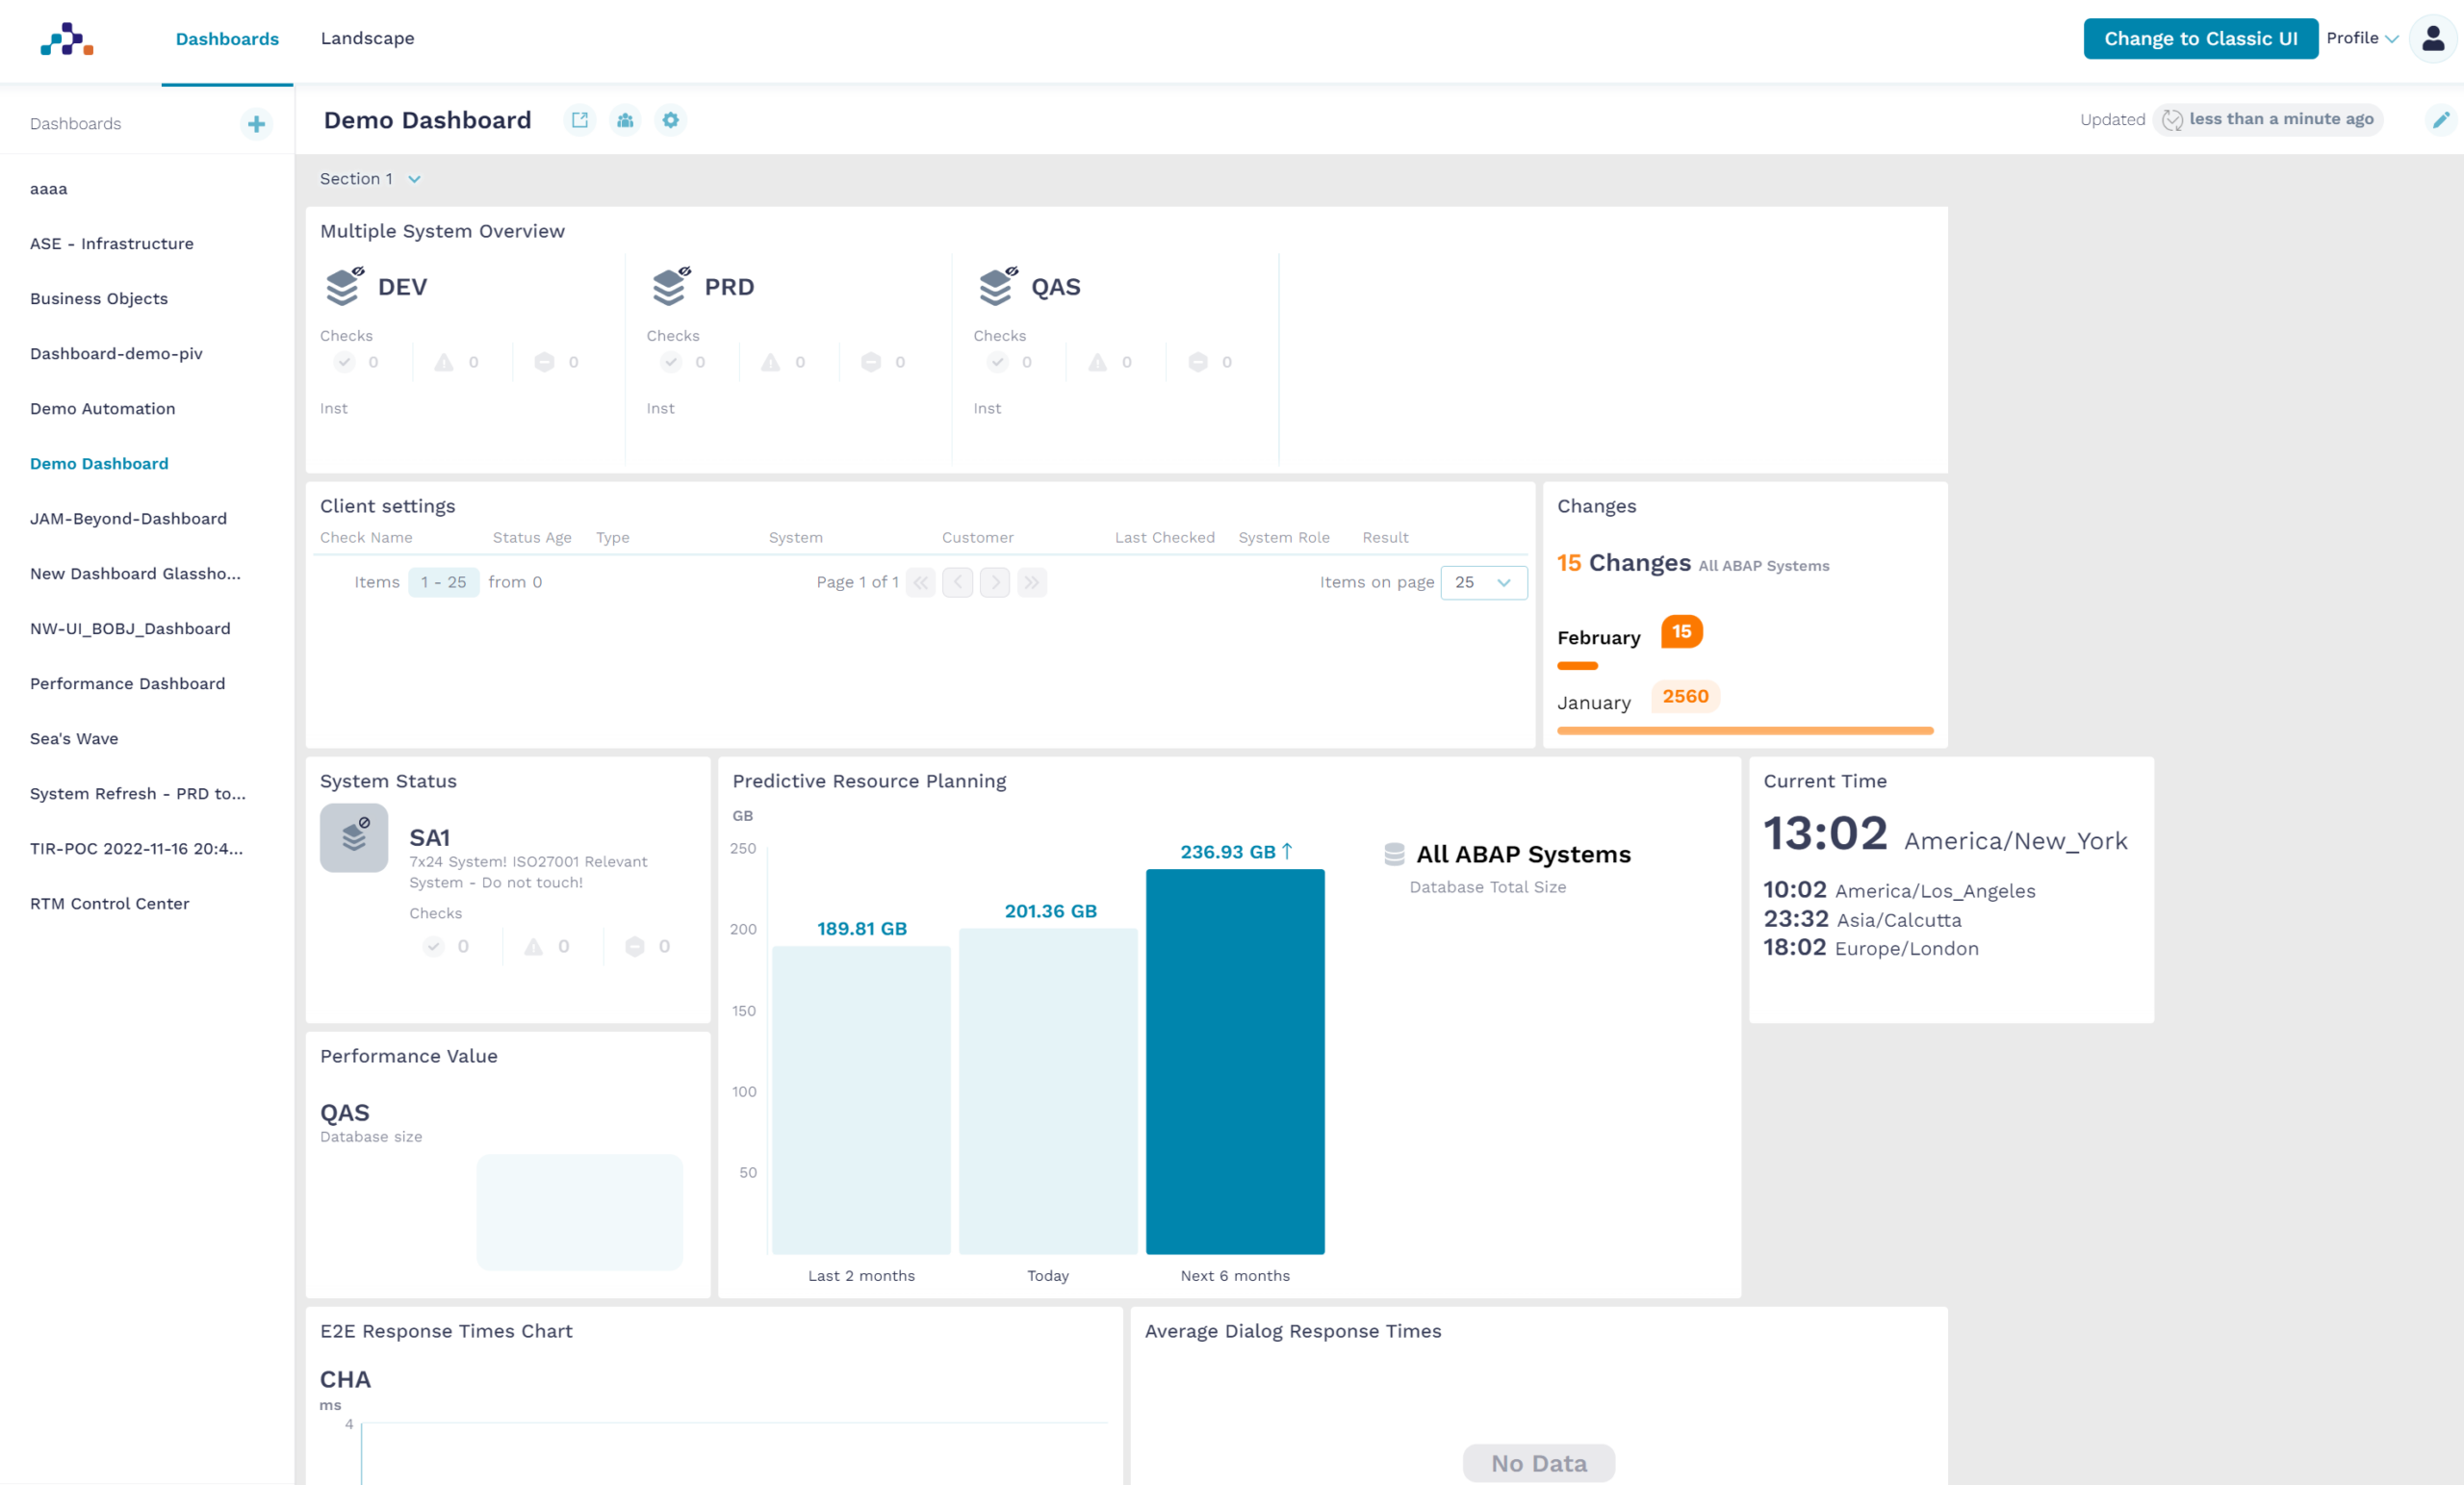Click the DEV system icon in Multiple System Overview
Viewport: 2464px width, 1485px height.
[342, 286]
